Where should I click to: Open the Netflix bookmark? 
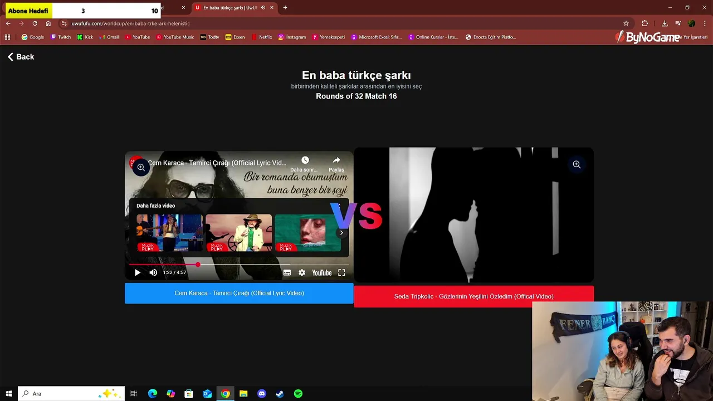pyautogui.click(x=262, y=37)
